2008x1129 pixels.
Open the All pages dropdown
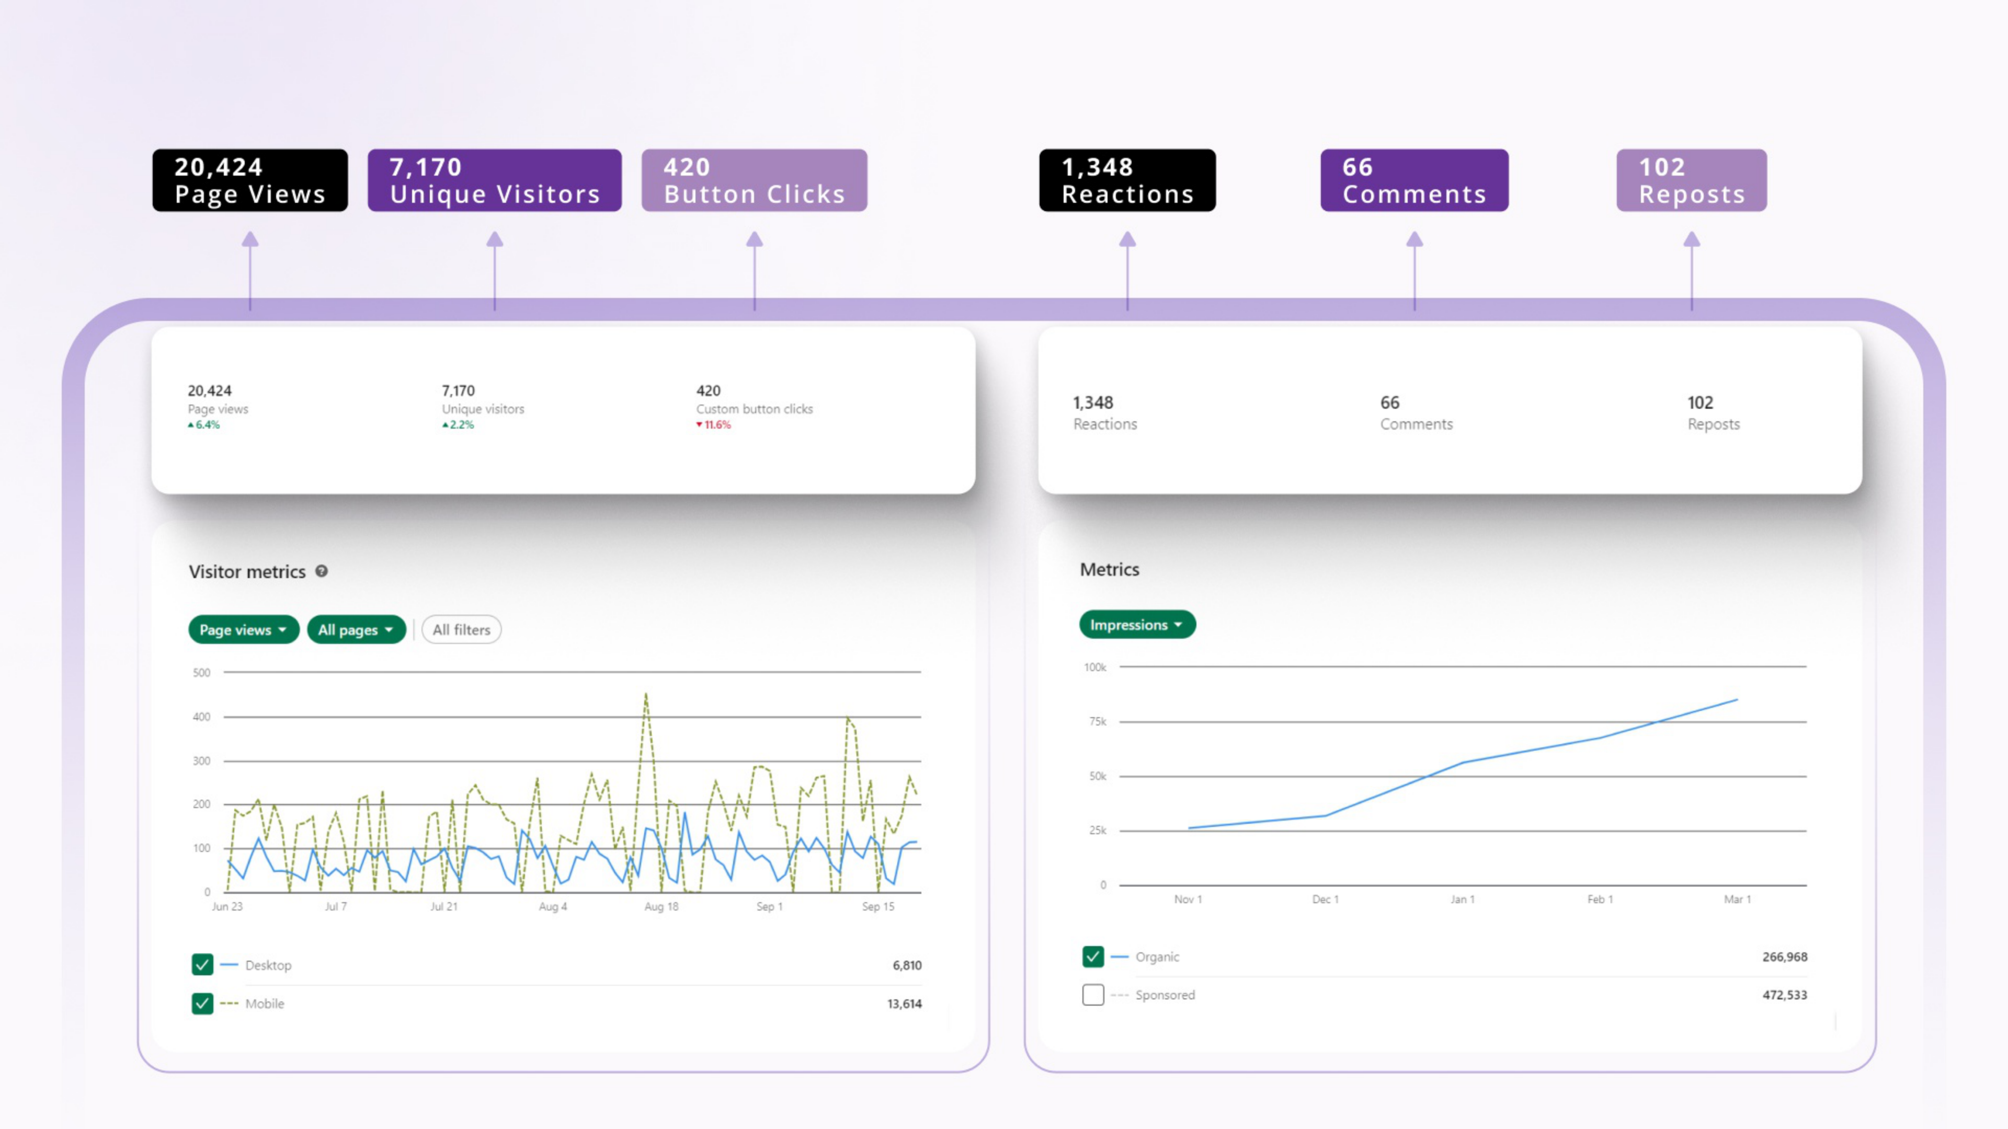[x=356, y=629]
